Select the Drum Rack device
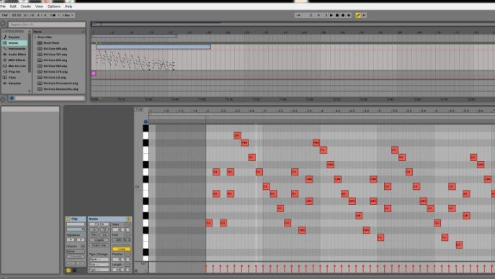Screen dimensions: 495x279 pyautogui.click(x=51, y=43)
